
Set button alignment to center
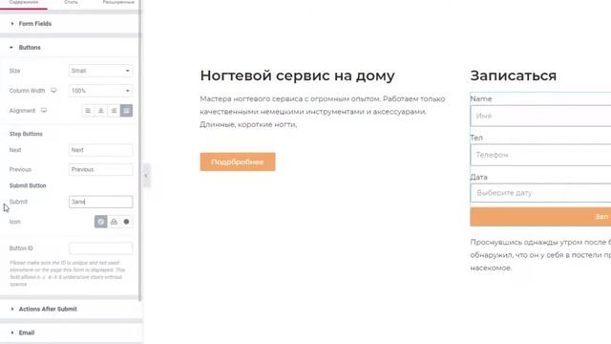pyautogui.click(x=101, y=111)
